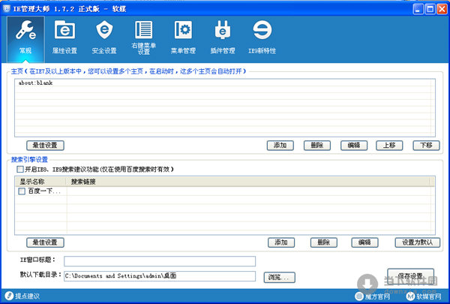Click 上移 to move homepage up

point(389,146)
